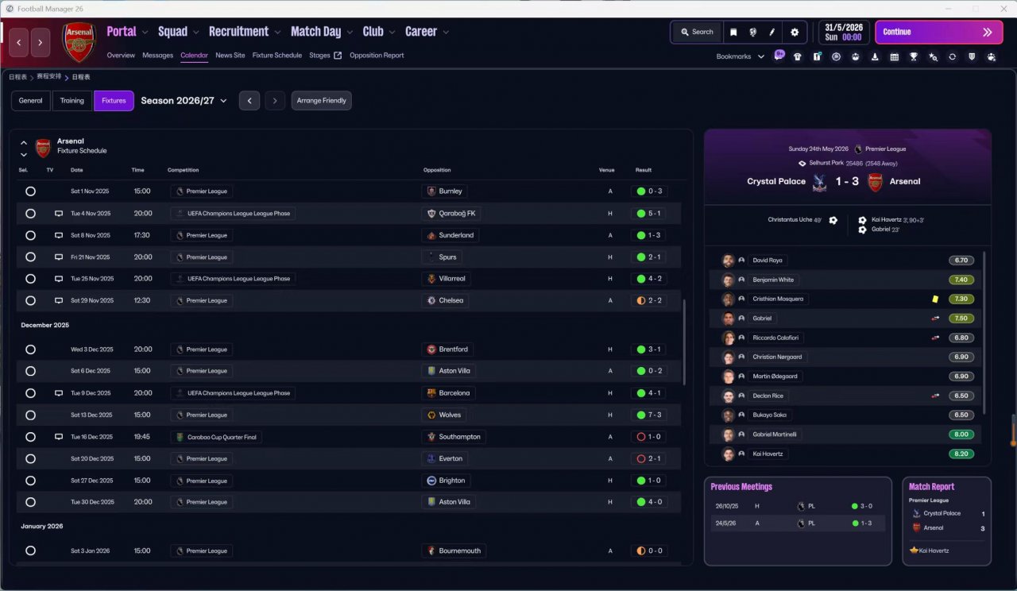Open the calendar grid shortcut icon
This screenshot has width=1017, height=591.
click(x=895, y=57)
